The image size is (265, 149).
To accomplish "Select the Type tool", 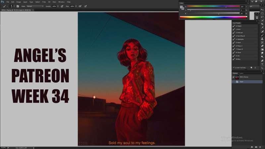I will coord(262,64).
